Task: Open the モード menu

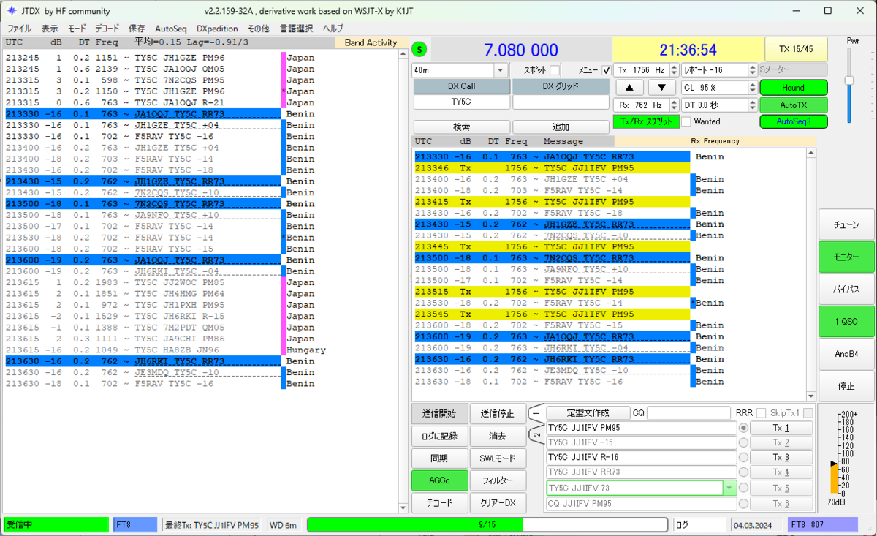Action: [x=77, y=29]
